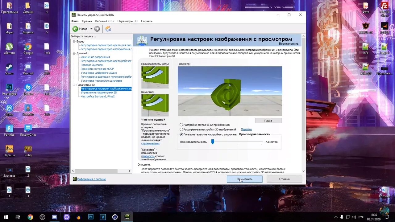Click the task tree horizontal scrollbar
The image size is (395, 222).
tap(96, 171)
